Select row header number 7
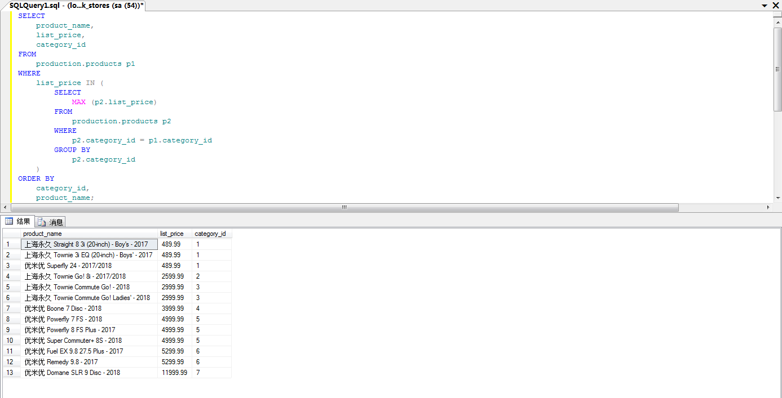Viewport: 782px width, 398px height. point(12,308)
